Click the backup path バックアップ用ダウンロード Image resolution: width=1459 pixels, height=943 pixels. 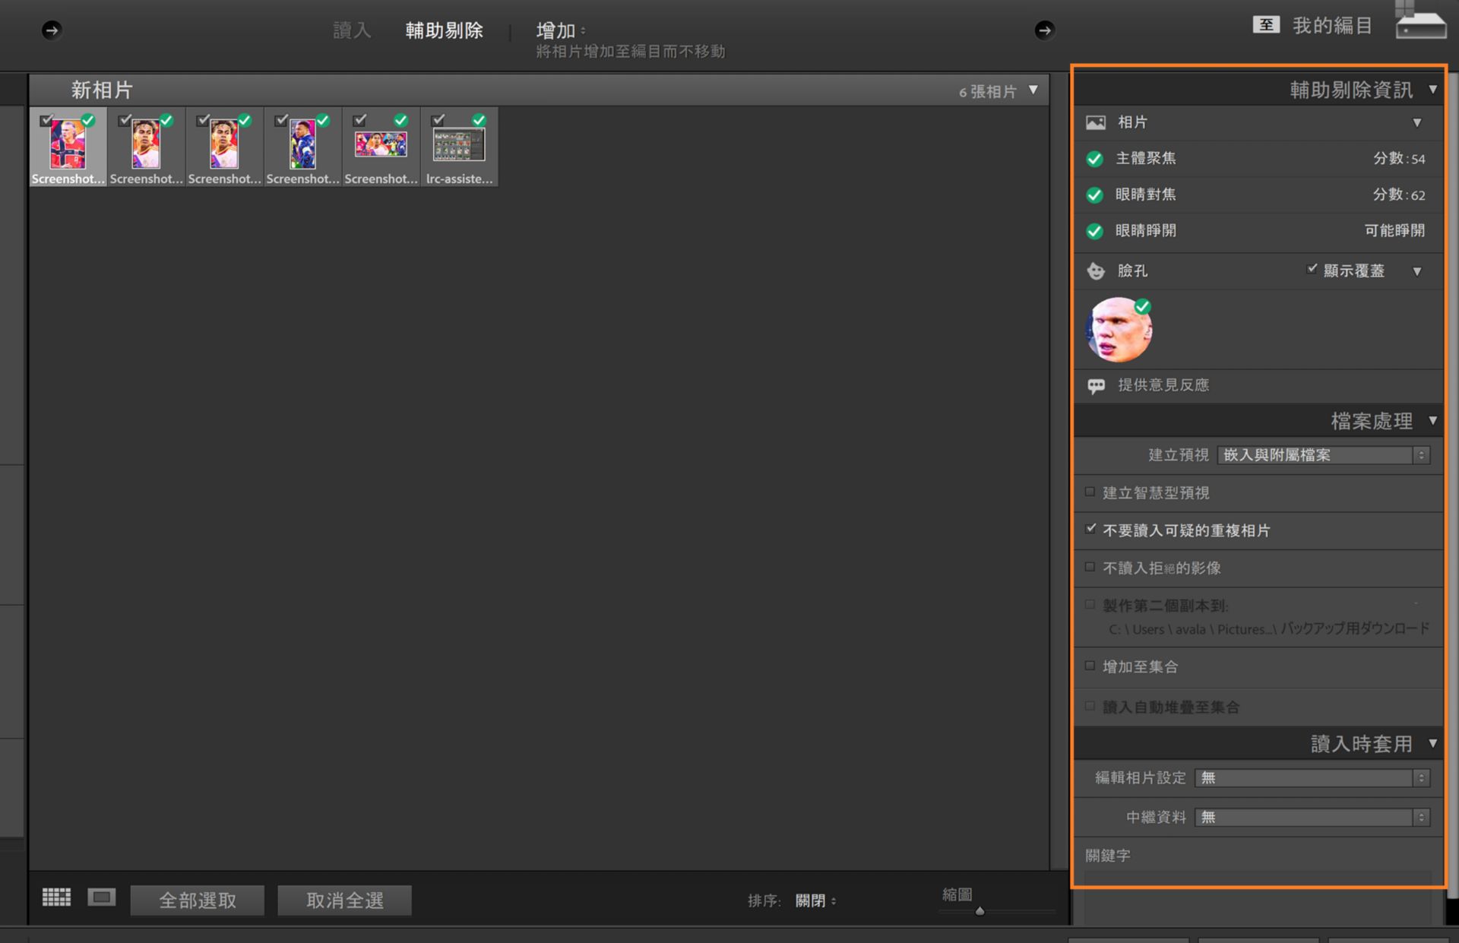click(1355, 629)
